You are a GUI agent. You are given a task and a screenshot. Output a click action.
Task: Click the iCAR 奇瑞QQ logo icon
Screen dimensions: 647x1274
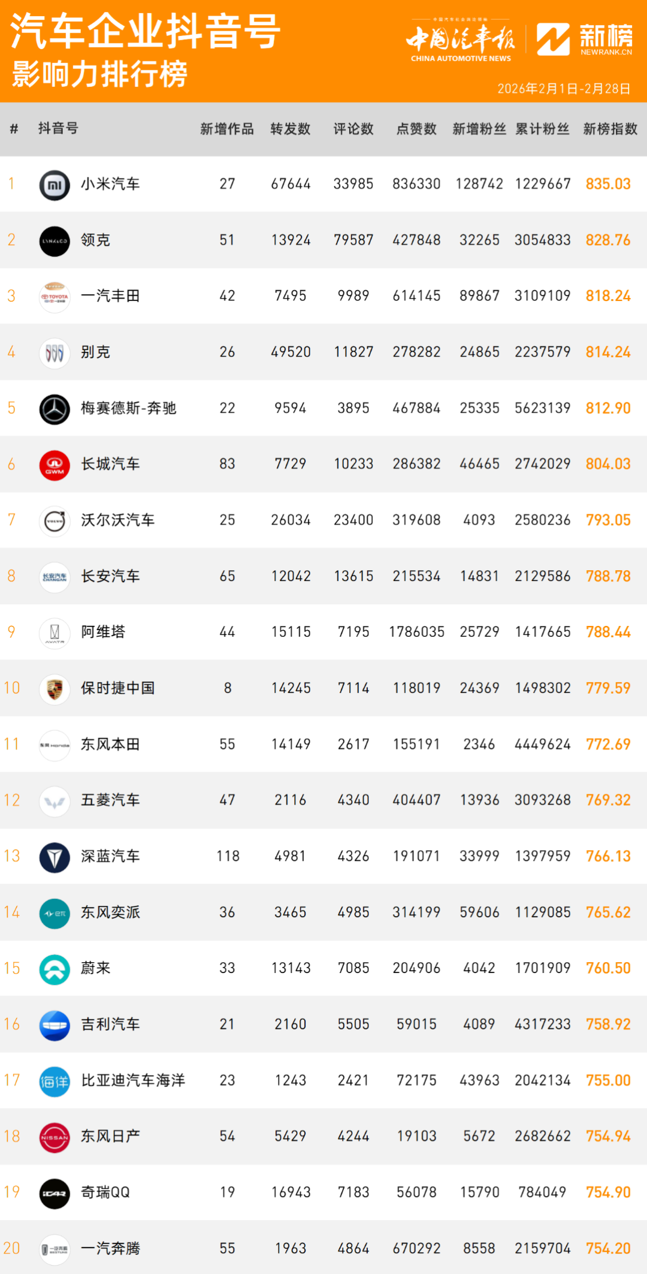click(x=55, y=1194)
